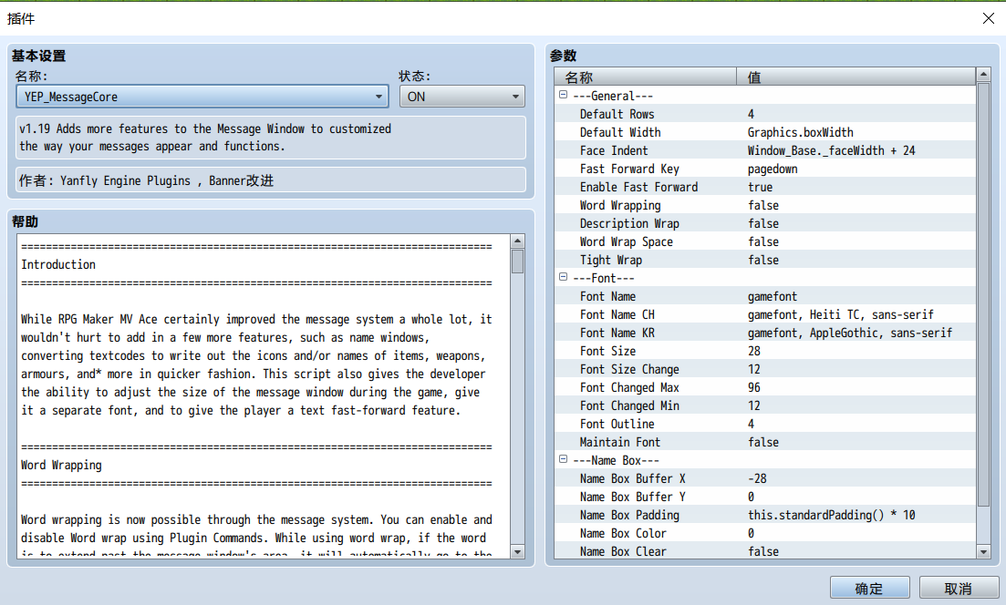Select the Fast Forward Key parameter
The image size is (1006, 605).
click(x=765, y=169)
